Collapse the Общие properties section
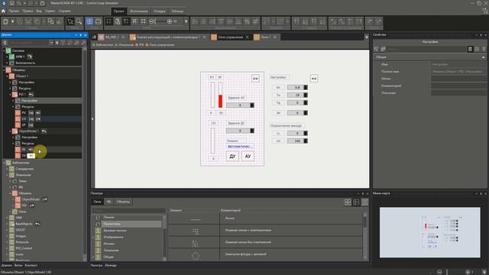The width and height of the screenshot is (489, 275). (483, 57)
